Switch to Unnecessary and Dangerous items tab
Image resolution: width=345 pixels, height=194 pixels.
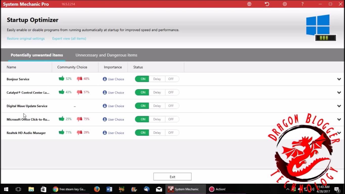(x=106, y=55)
